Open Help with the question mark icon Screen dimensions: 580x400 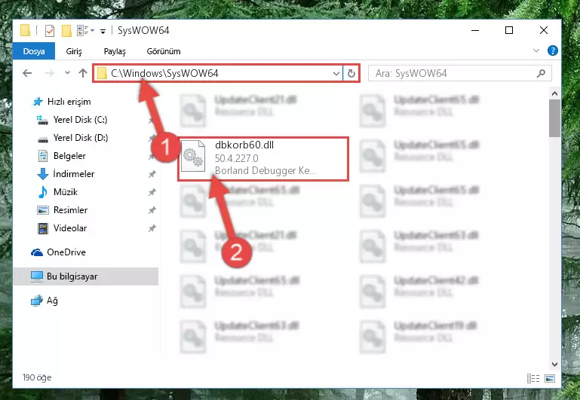tap(552, 50)
